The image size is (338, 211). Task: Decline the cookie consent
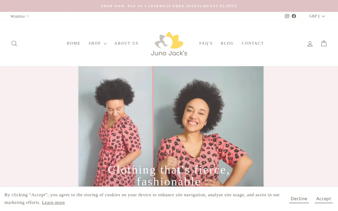(x=299, y=199)
